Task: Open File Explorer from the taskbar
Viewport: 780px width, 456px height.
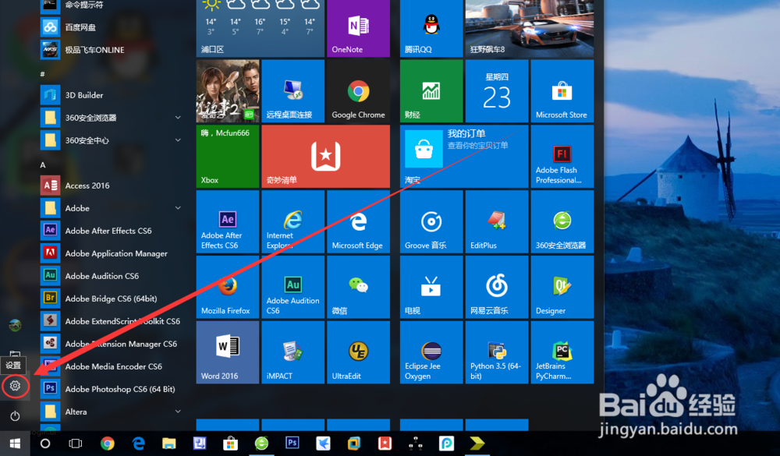Action: pos(169,444)
